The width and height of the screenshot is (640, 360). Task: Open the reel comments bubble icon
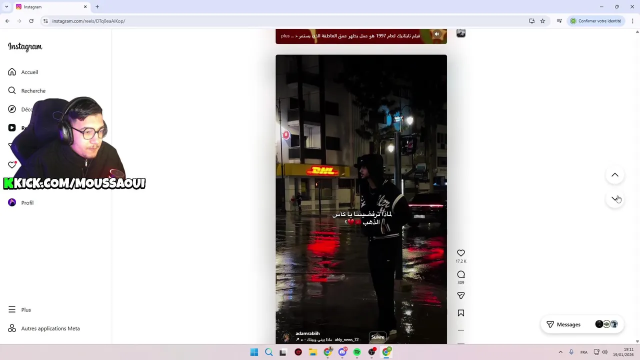click(x=461, y=274)
